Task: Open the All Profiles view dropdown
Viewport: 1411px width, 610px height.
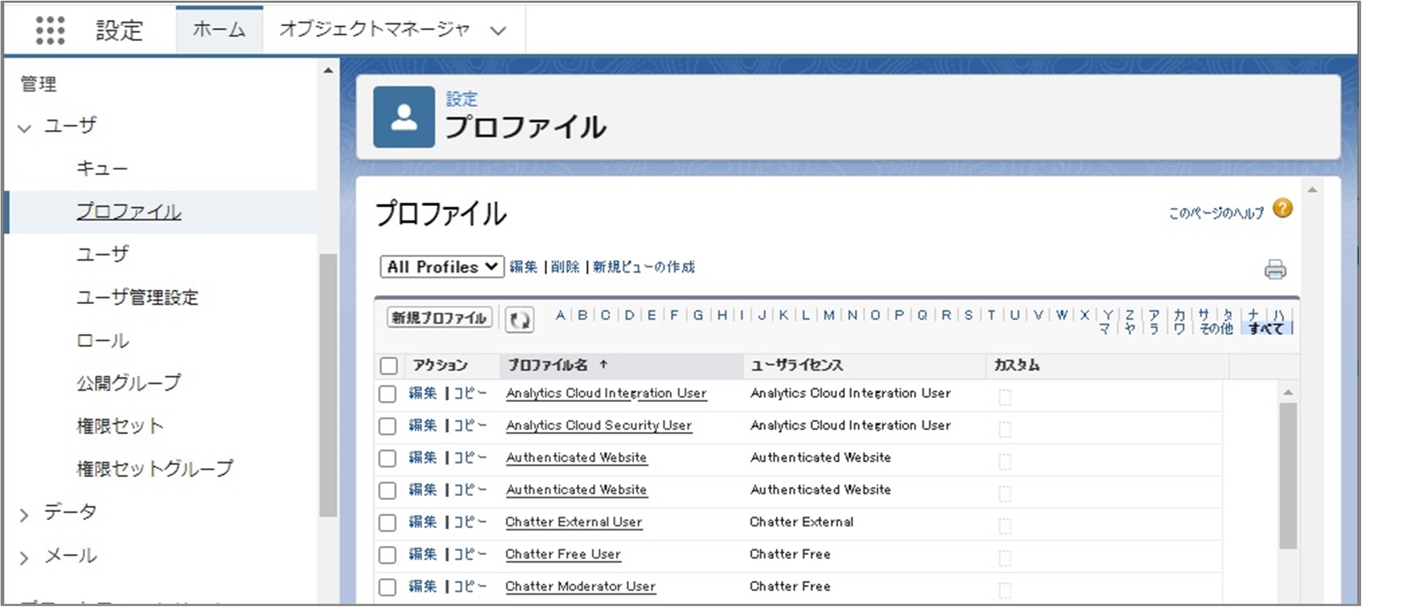Action: [442, 267]
